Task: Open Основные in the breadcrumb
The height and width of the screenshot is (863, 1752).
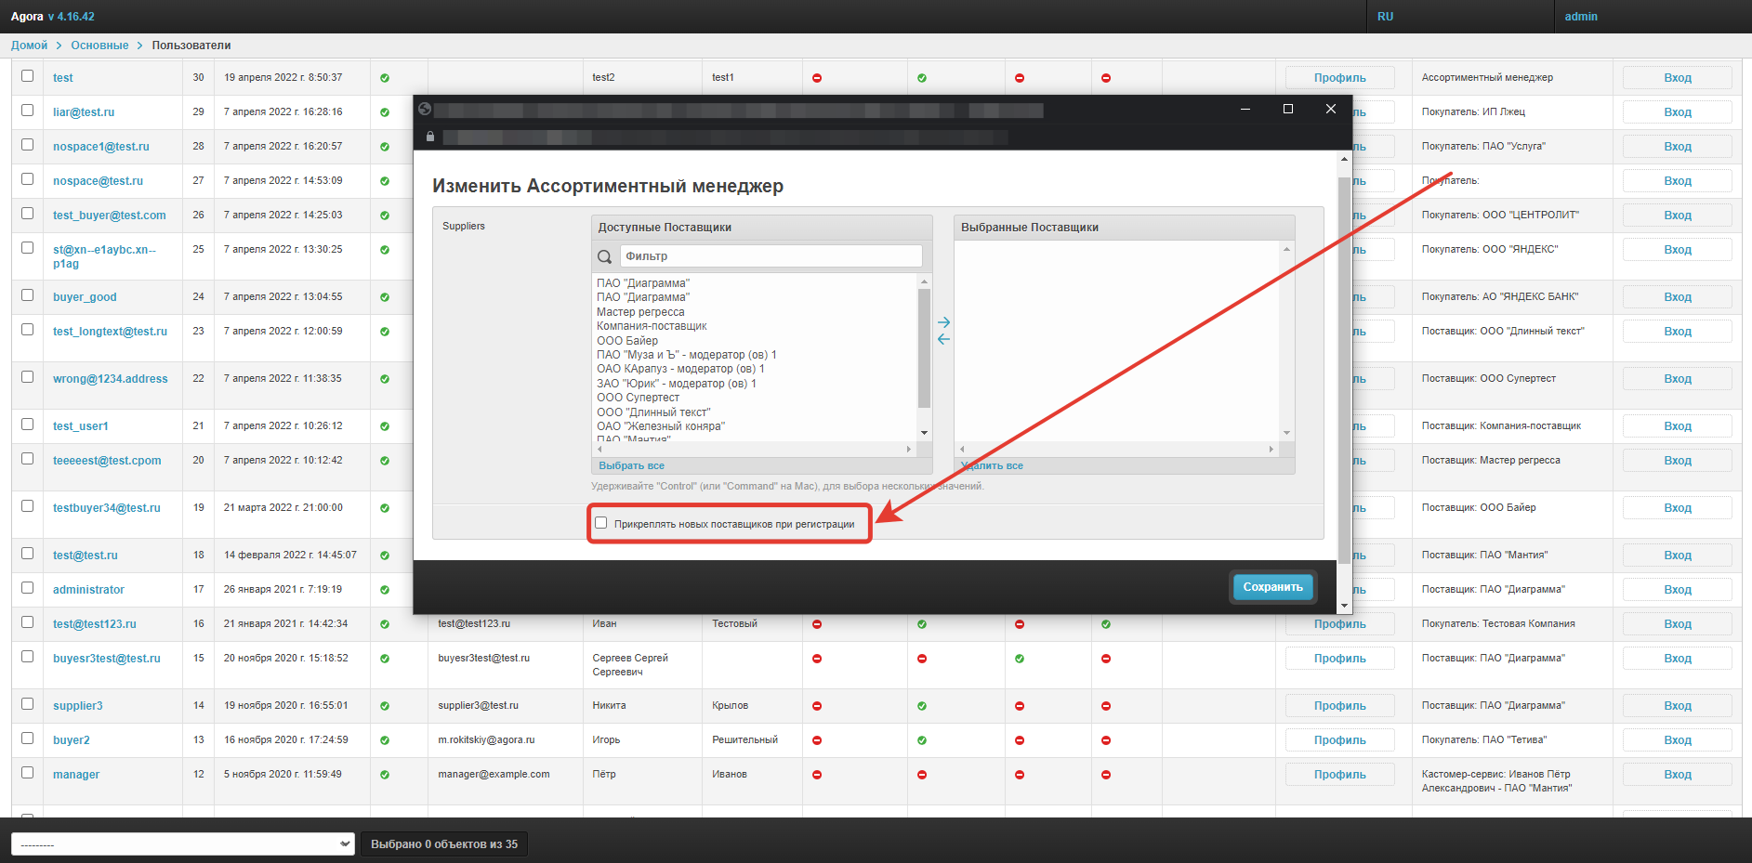Action: (99, 46)
